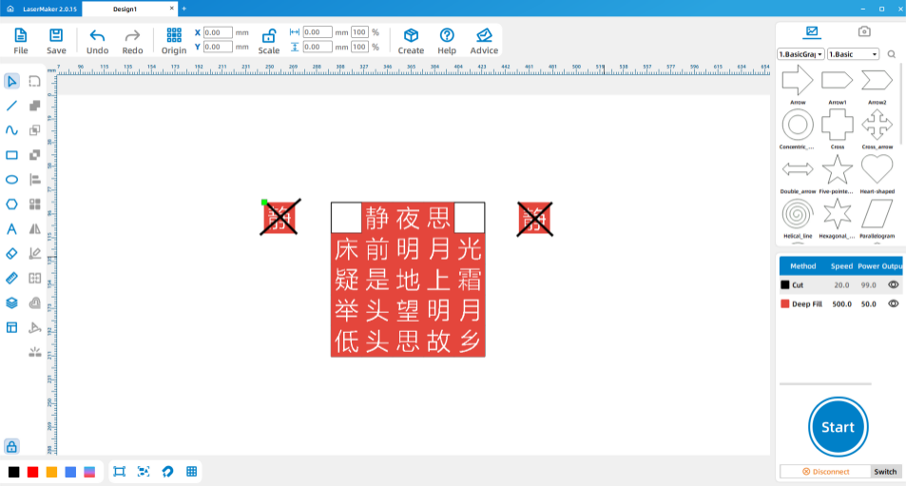
Task: Click the width mm input field
Action: [318, 32]
